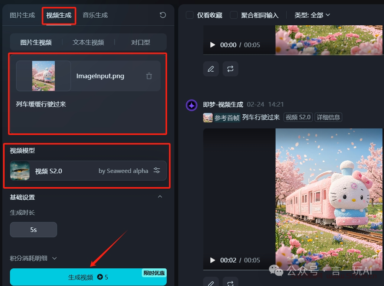Click the 00:00 / 00:05 time readout
Screen dimensions: 384x286
(240, 45)
